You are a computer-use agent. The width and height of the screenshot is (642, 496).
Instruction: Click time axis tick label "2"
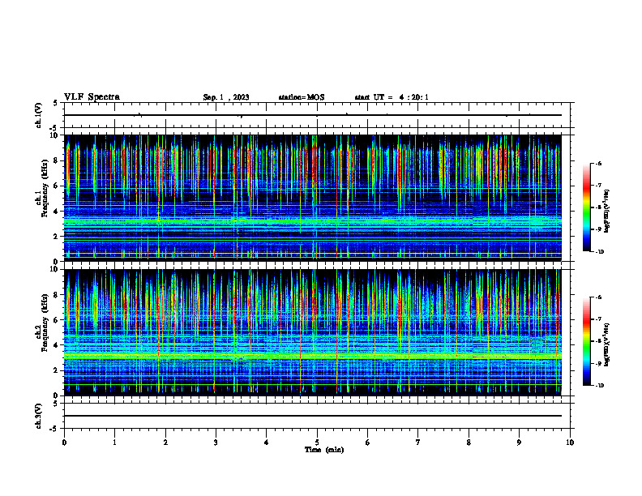[165, 443]
